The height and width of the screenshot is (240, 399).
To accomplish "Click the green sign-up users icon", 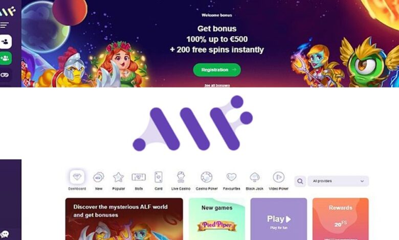I will [5, 58].
